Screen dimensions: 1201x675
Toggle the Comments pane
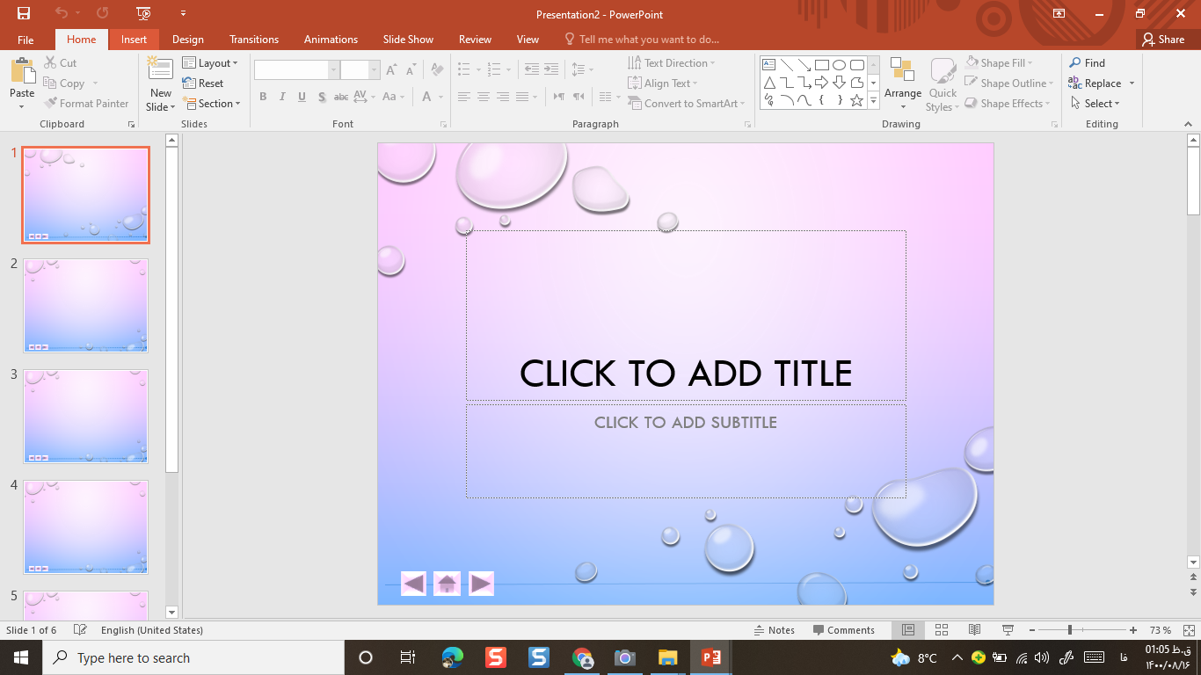(x=844, y=630)
